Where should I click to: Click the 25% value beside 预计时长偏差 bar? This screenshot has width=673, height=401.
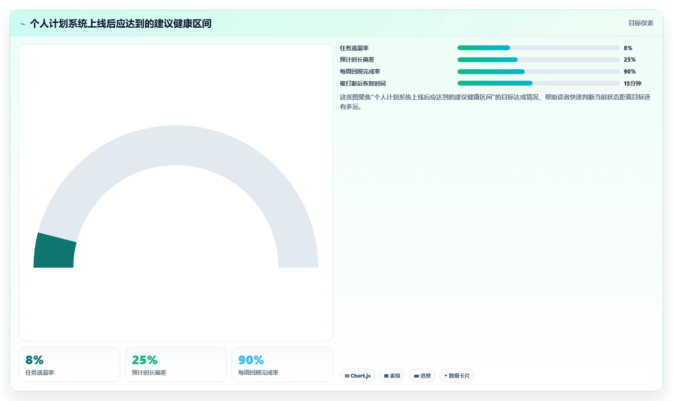pyautogui.click(x=630, y=60)
